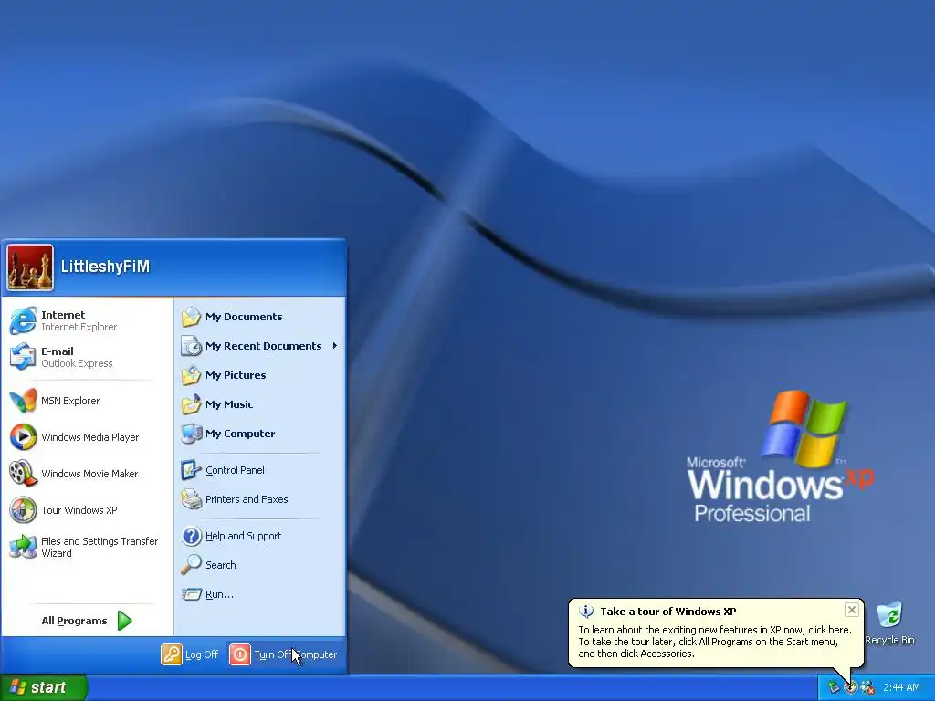Click the first system tray icon
935x701 pixels.
click(834, 687)
